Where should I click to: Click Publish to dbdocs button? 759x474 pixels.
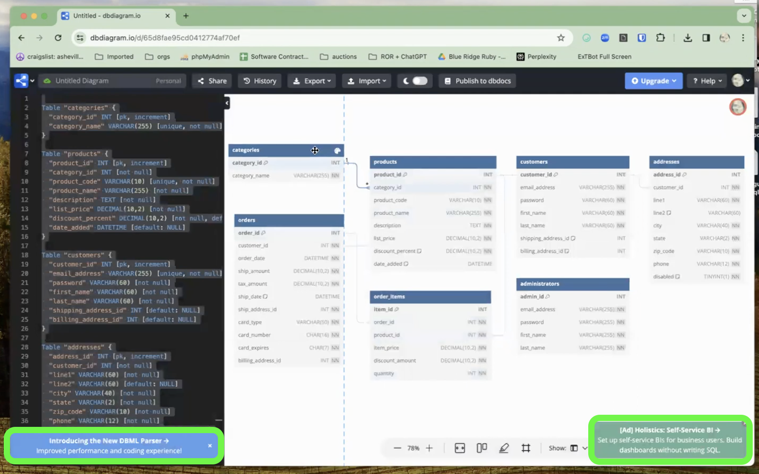[477, 81]
